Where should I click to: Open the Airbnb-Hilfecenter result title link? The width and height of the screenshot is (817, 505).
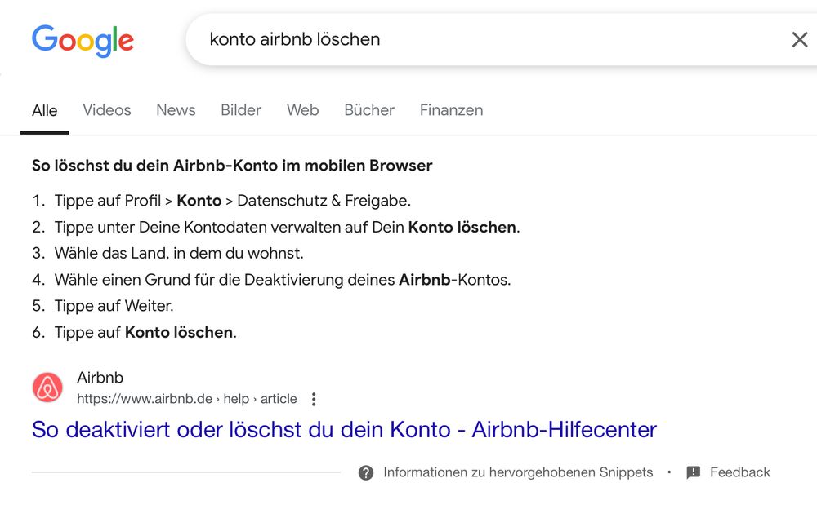[344, 429]
